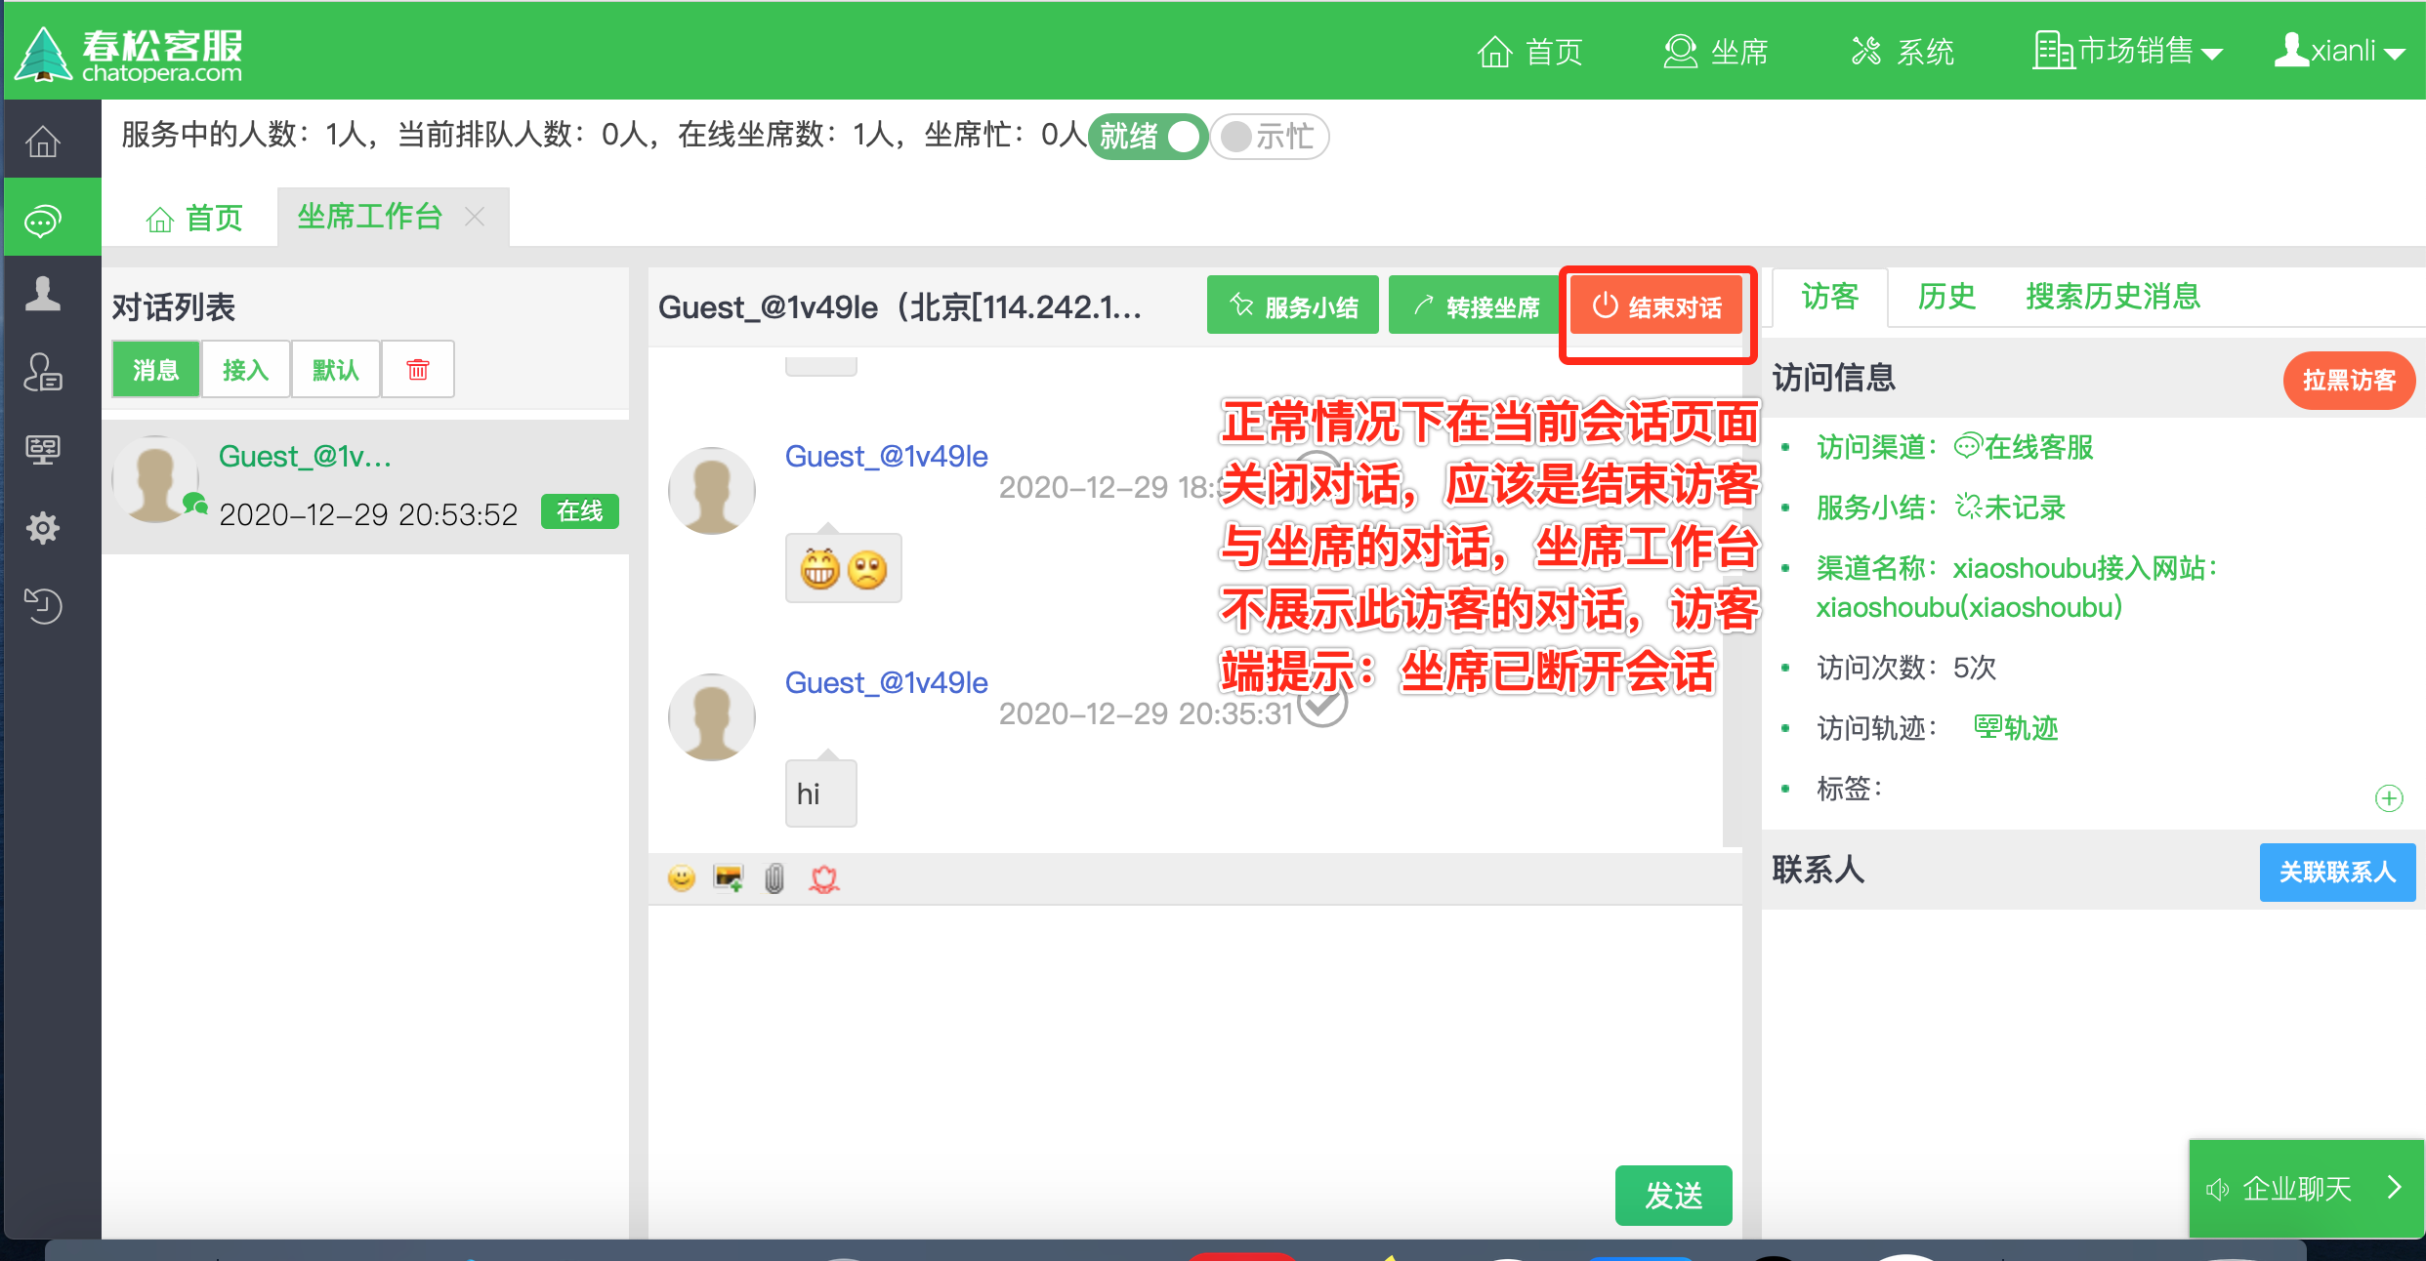Open the xianli account dropdown
The image size is (2426, 1261).
[x=2341, y=51]
